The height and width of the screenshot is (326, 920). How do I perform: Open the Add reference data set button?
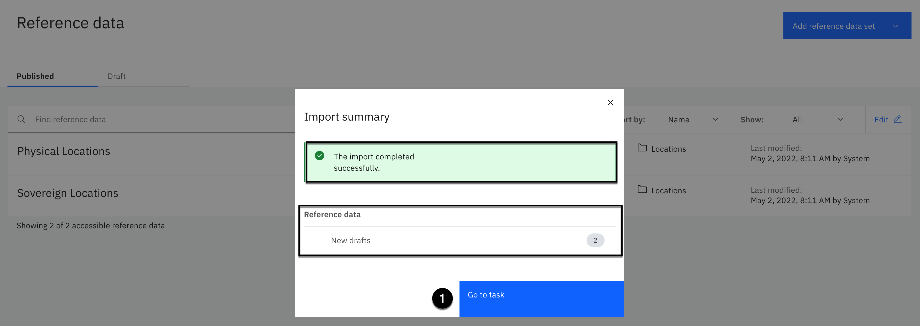click(x=833, y=26)
